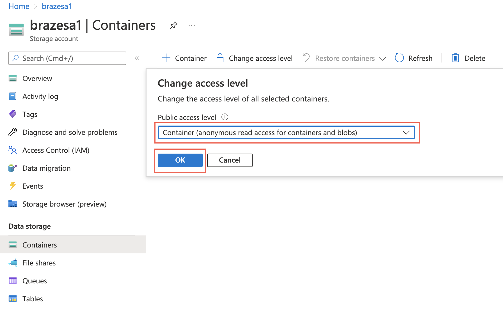Open the Public access level dropdown
Screen dimensions: 503x310
(286, 132)
